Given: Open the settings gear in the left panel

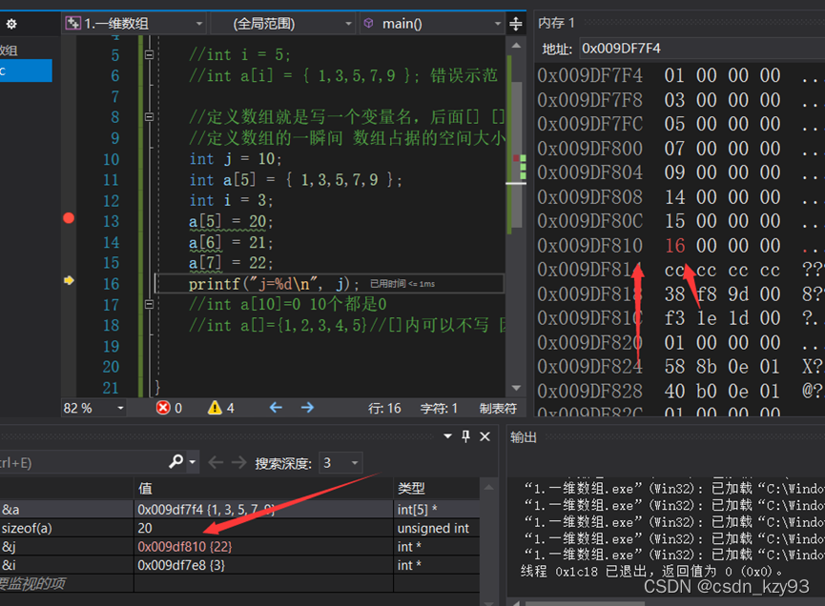Looking at the screenshot, I should coord(11,24).
